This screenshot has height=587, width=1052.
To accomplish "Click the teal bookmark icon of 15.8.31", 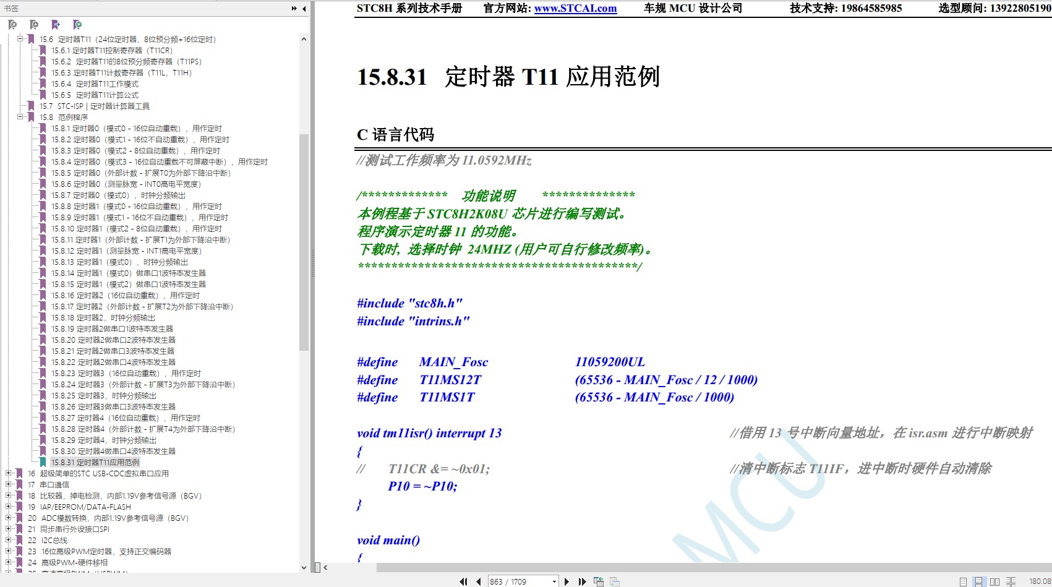I will point(43,463).
